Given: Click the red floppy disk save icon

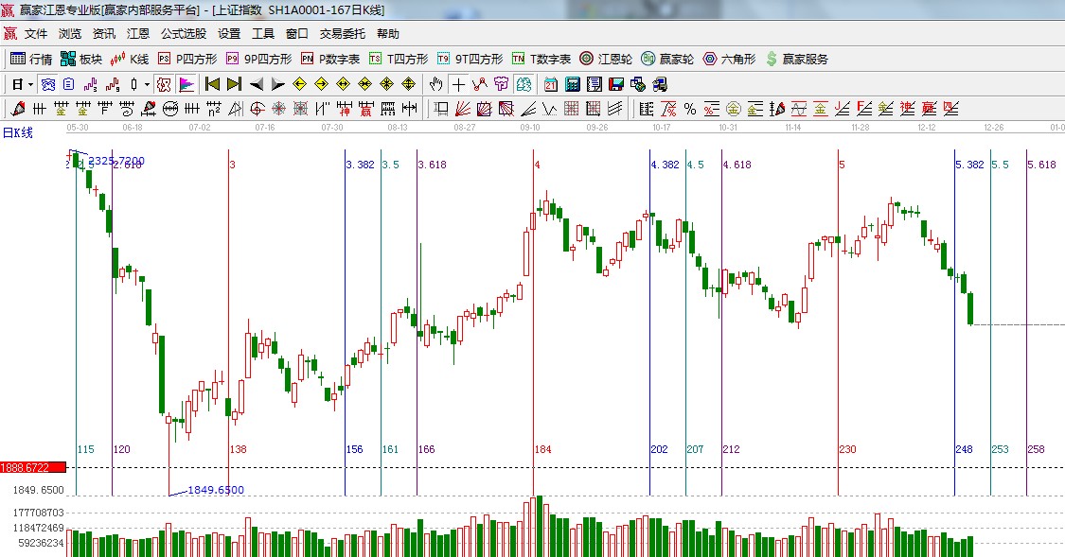Looking at the screenshot, I should [x=615, y=84].
